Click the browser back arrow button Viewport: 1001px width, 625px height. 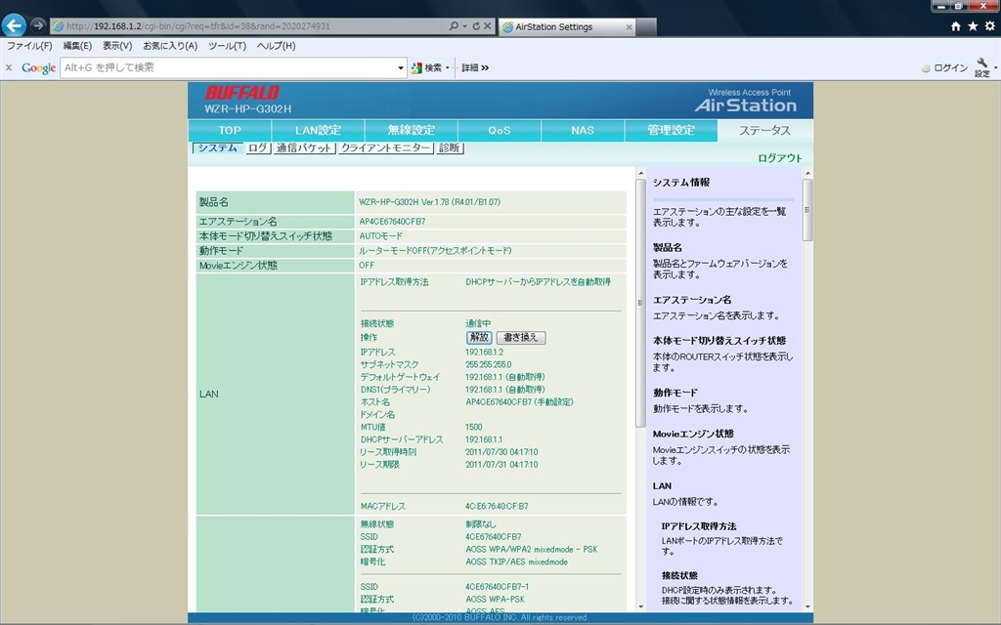coord(14,25)
